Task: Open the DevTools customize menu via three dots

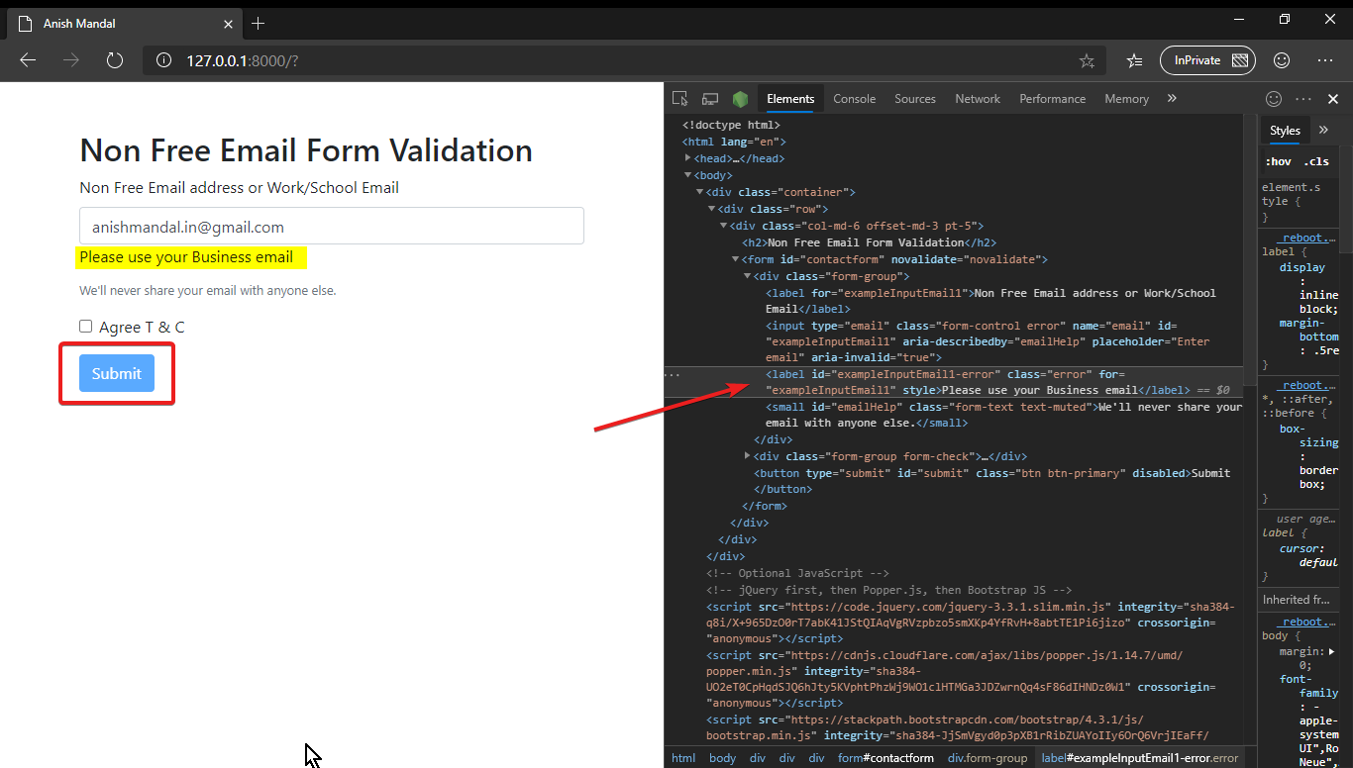Action: point(1302,98)
